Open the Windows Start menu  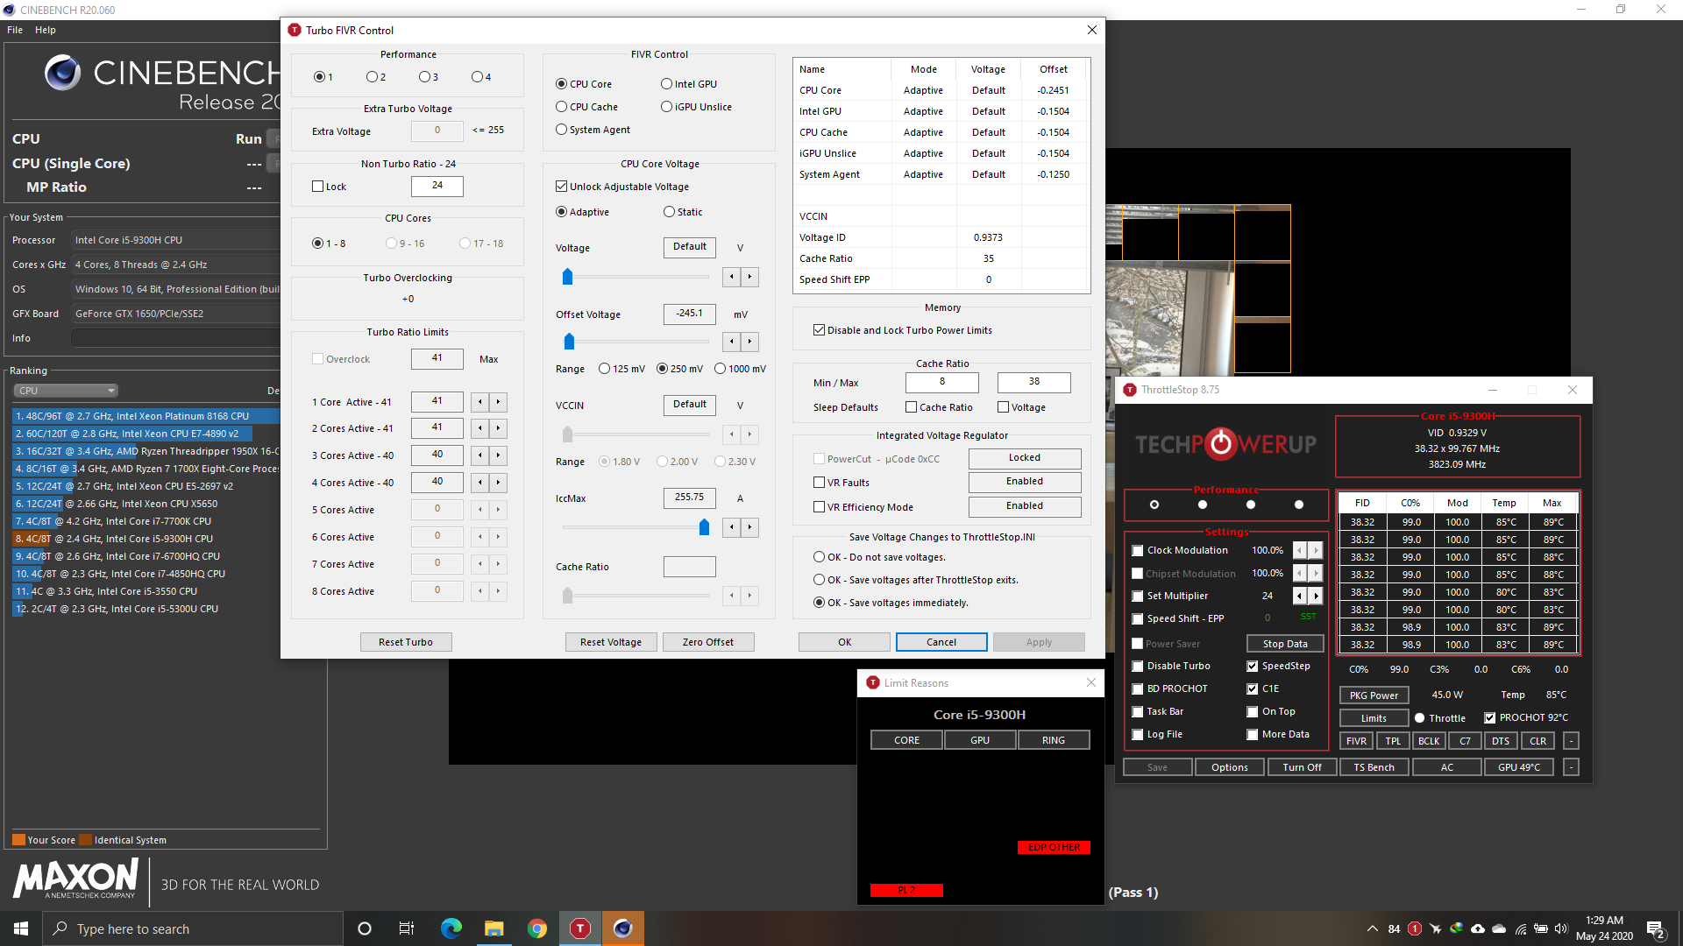(x=21, y=928)
